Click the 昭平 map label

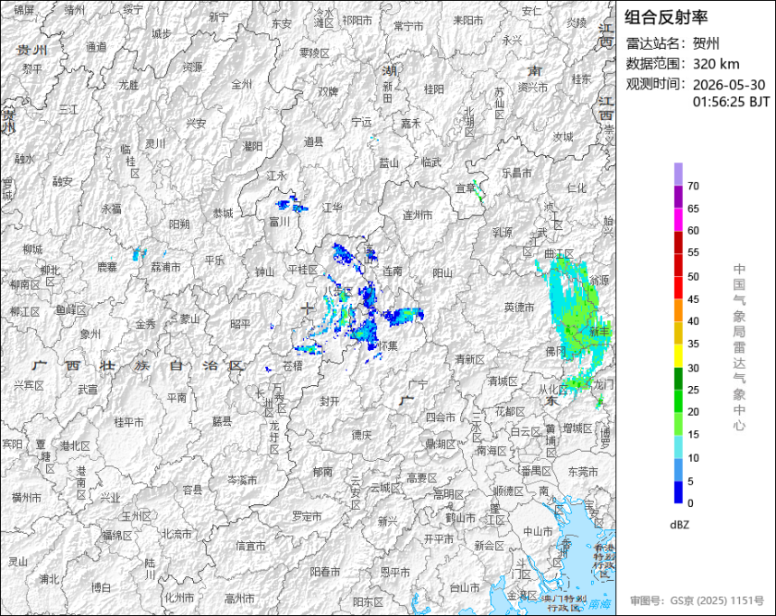(x=240, y=325)
